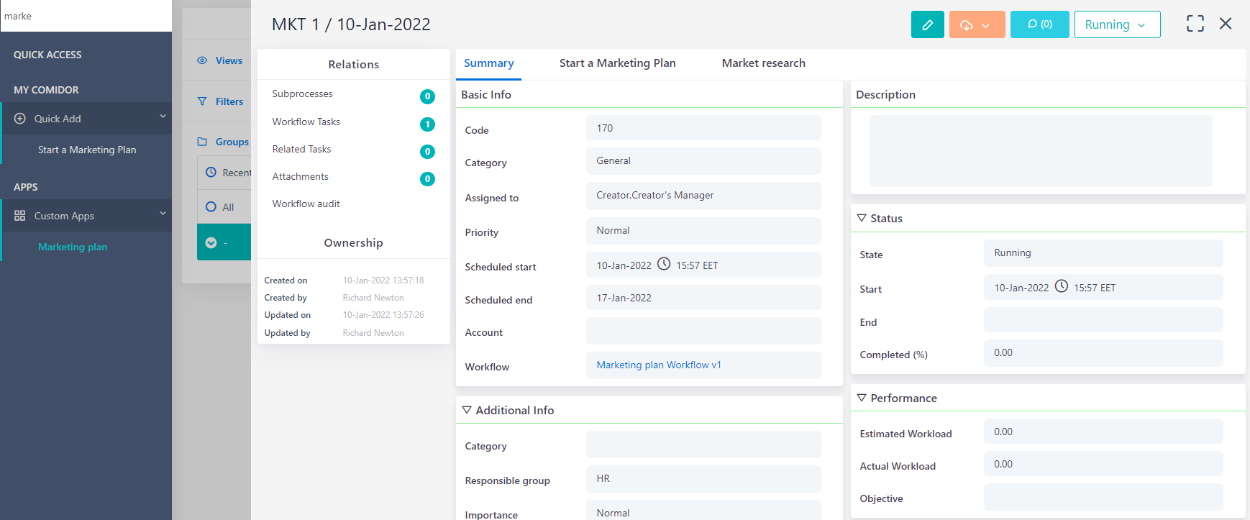This screenshot has height=520, width=1250.
Task: Click the Custom Apps grid icon
Action: point(20,216)
